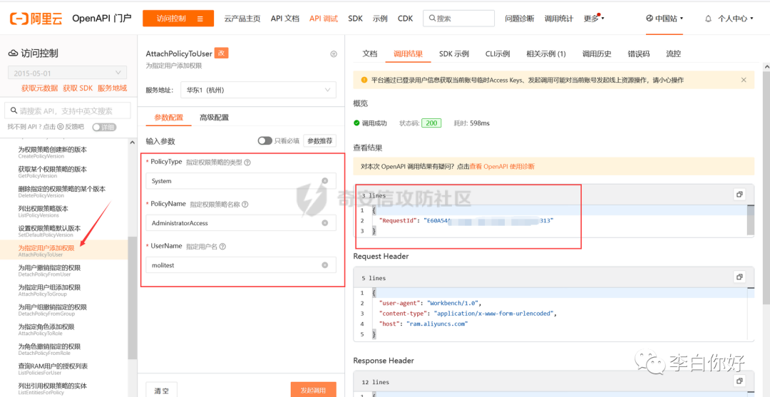This screenshot has height=397, width=770.
Task: Switch to the 相关示例 (1) tab
Action: pos(546,53)
